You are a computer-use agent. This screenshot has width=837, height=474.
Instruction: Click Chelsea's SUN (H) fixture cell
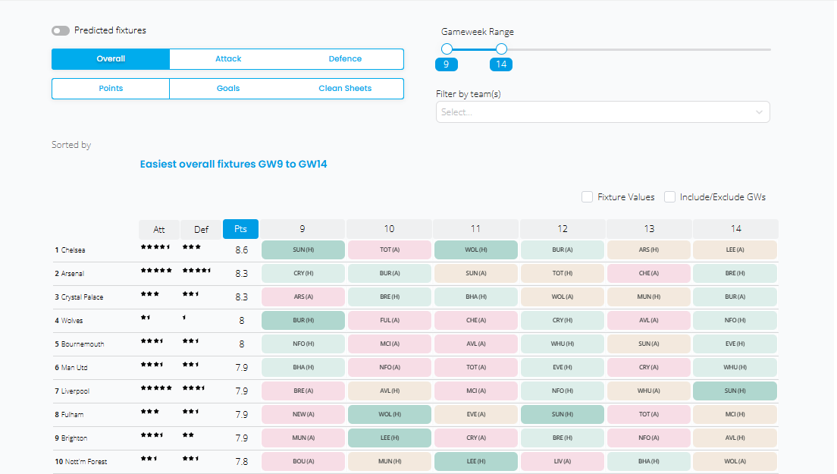click(303, 250)
